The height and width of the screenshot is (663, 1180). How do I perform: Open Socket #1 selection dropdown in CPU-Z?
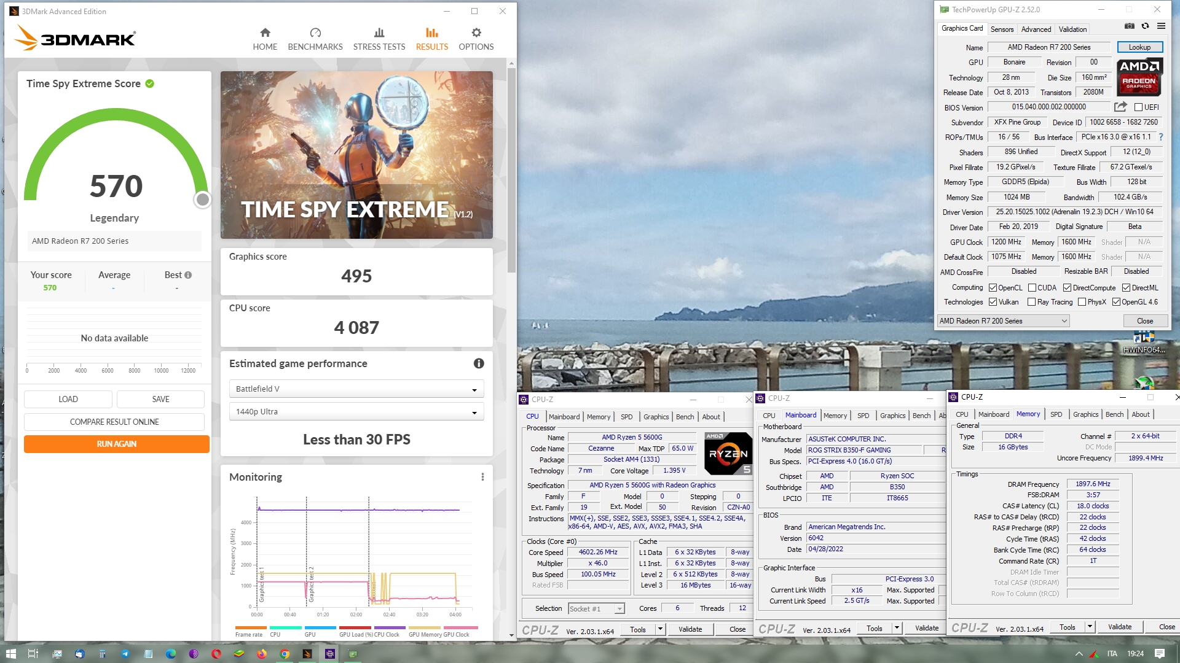596,609
